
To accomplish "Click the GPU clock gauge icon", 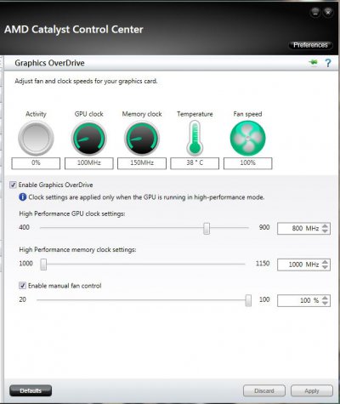I will [x=89, y=139].
